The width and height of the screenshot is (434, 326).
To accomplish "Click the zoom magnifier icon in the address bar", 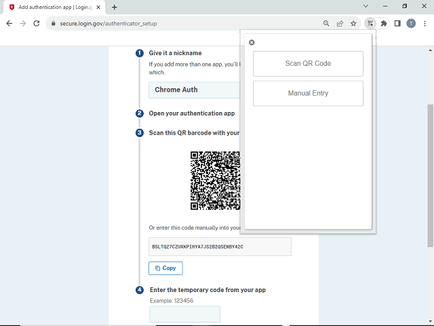I will 326,24.
